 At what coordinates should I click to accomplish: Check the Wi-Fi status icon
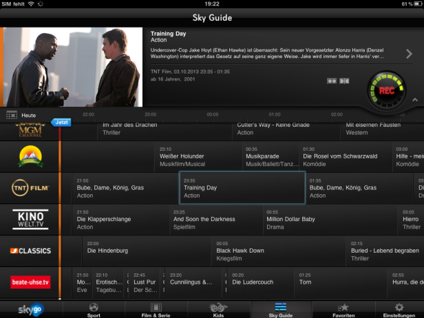tap(32, 4)
